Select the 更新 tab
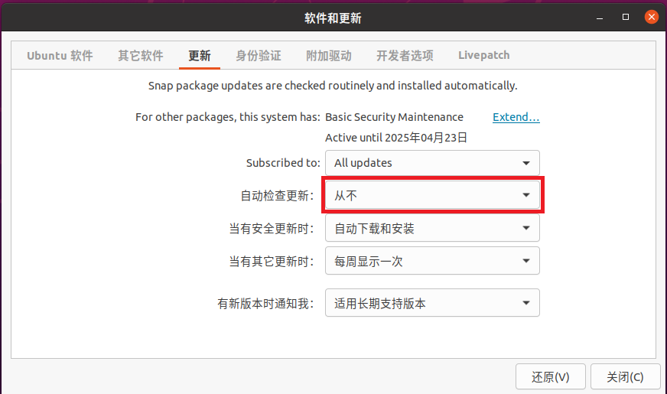Screen dimensions: 667x394 tap(200, 55)
